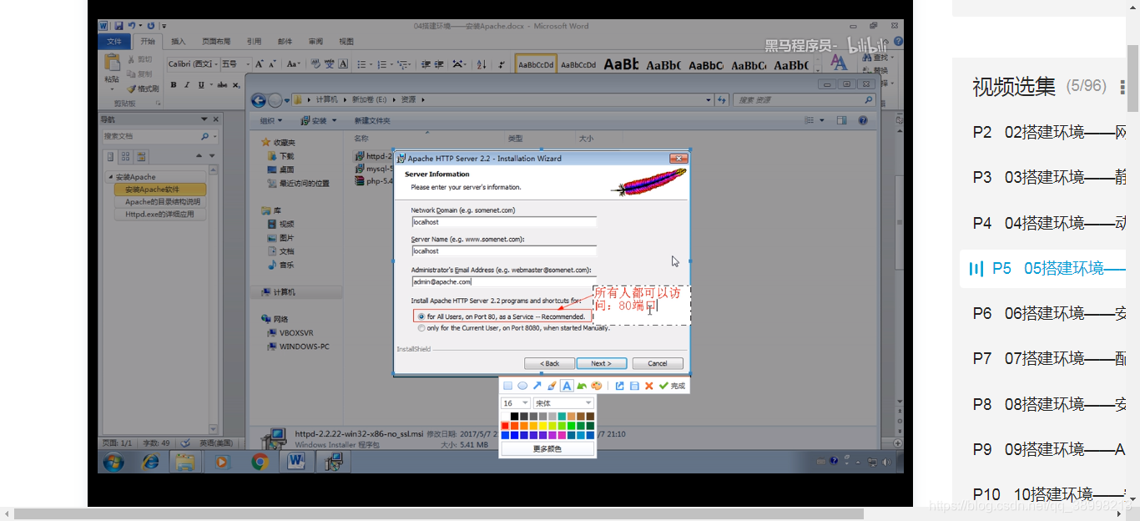Click 新建文件夹 in Explorer toolbar
The width and height of the screenshot is (1140, 521).
[x=372, y=121]
